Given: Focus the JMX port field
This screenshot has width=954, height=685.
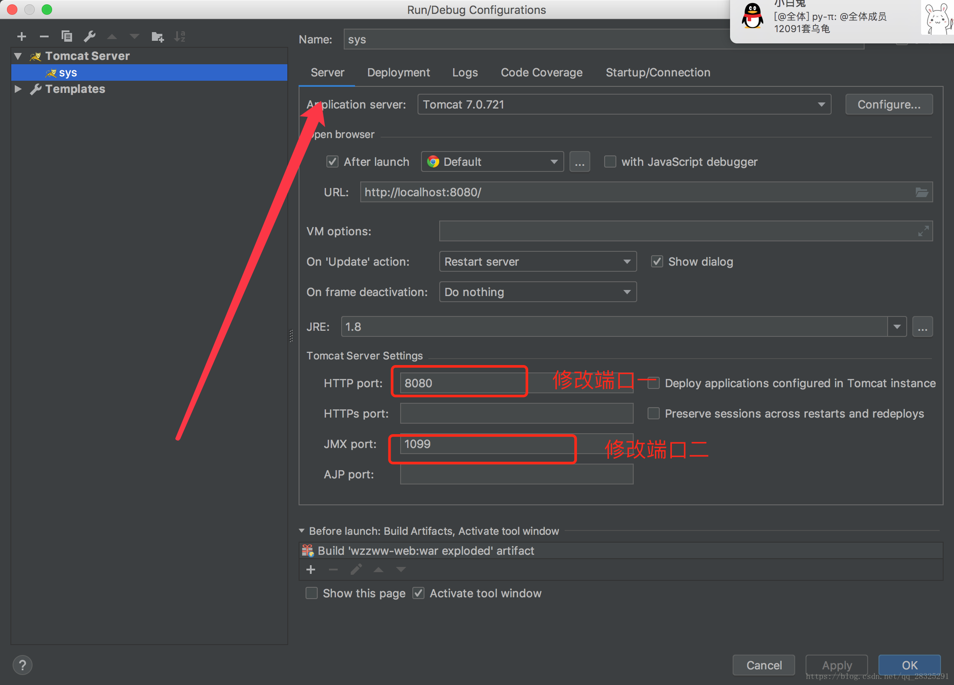Looking at the screenshot, I should point(516,444).
